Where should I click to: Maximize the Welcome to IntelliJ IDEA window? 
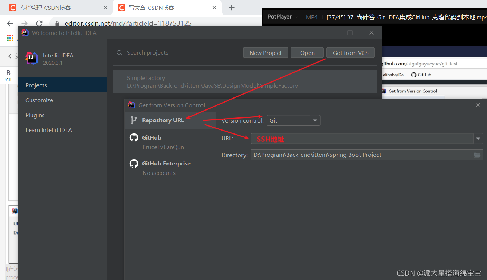click(350, 33)
